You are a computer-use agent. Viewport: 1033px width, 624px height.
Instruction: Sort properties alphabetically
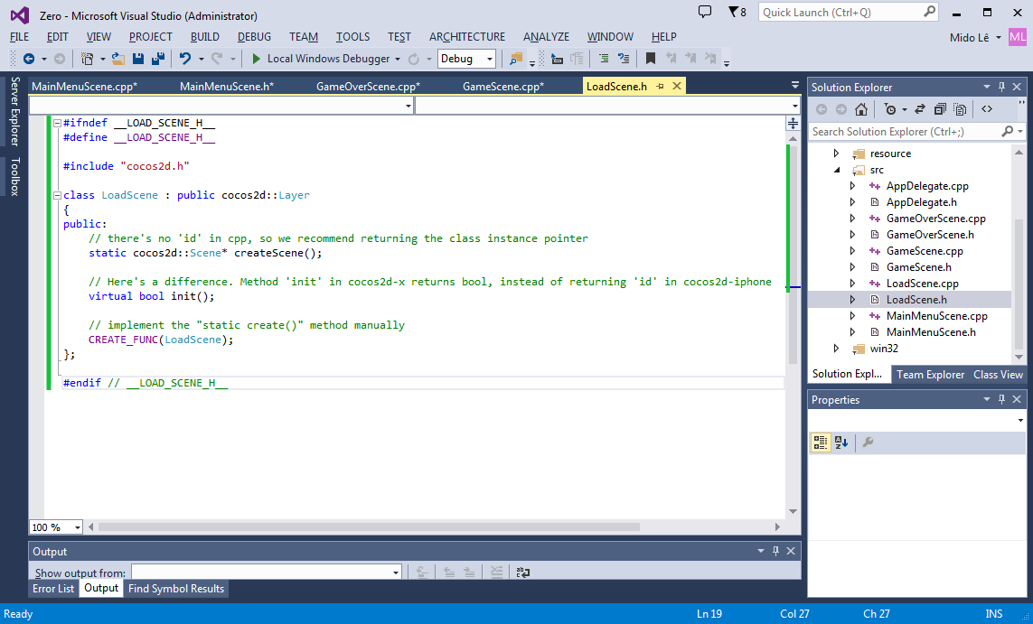pos(841,442)
